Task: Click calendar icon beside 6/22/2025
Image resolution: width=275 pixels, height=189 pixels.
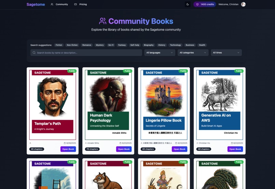Action: click(x=232, y=143)
